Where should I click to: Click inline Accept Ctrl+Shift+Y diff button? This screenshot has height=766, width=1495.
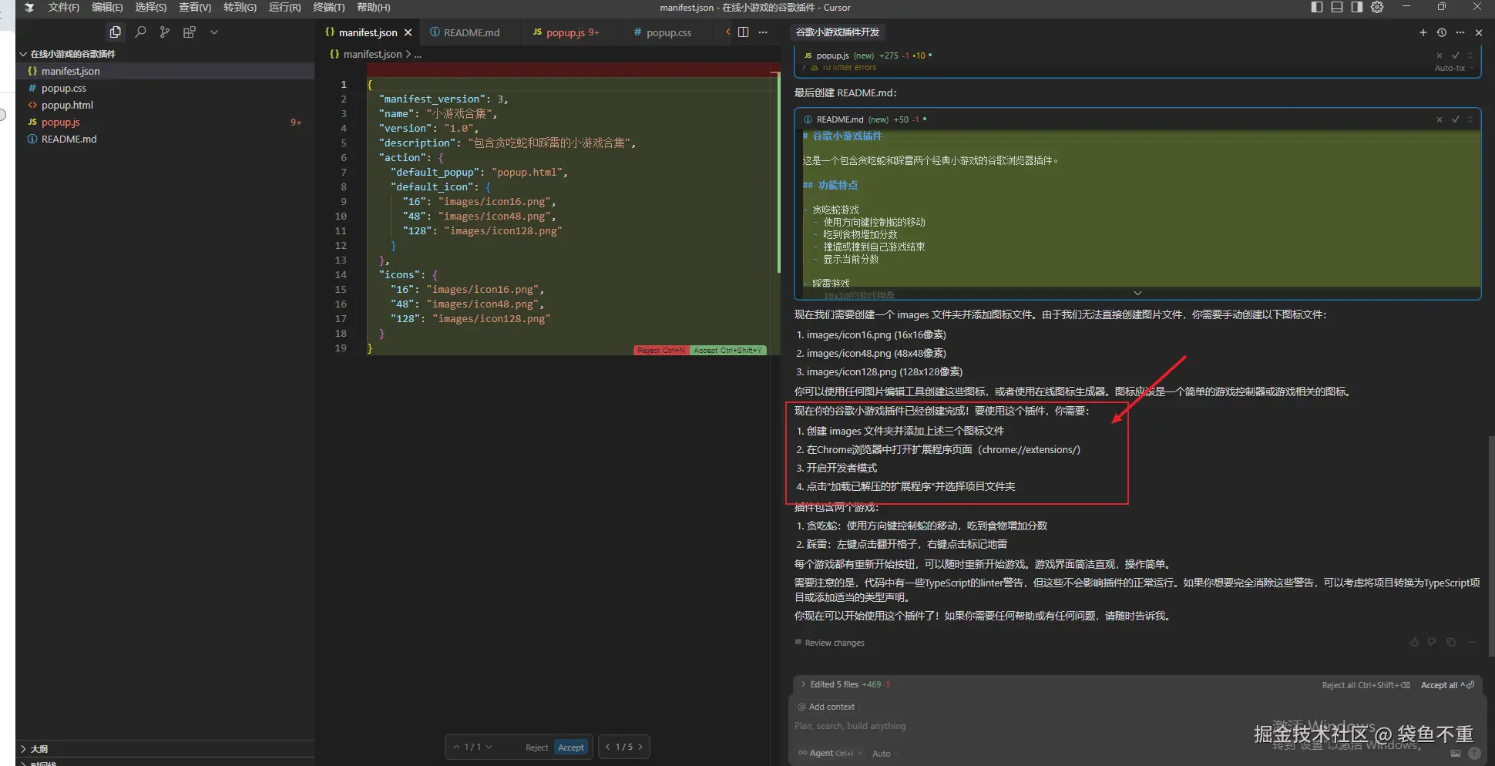727,350
